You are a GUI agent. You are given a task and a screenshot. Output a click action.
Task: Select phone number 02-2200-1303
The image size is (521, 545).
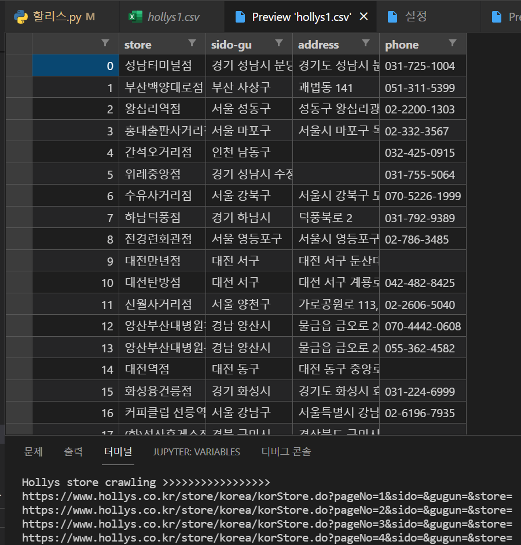tap(423, 109)
